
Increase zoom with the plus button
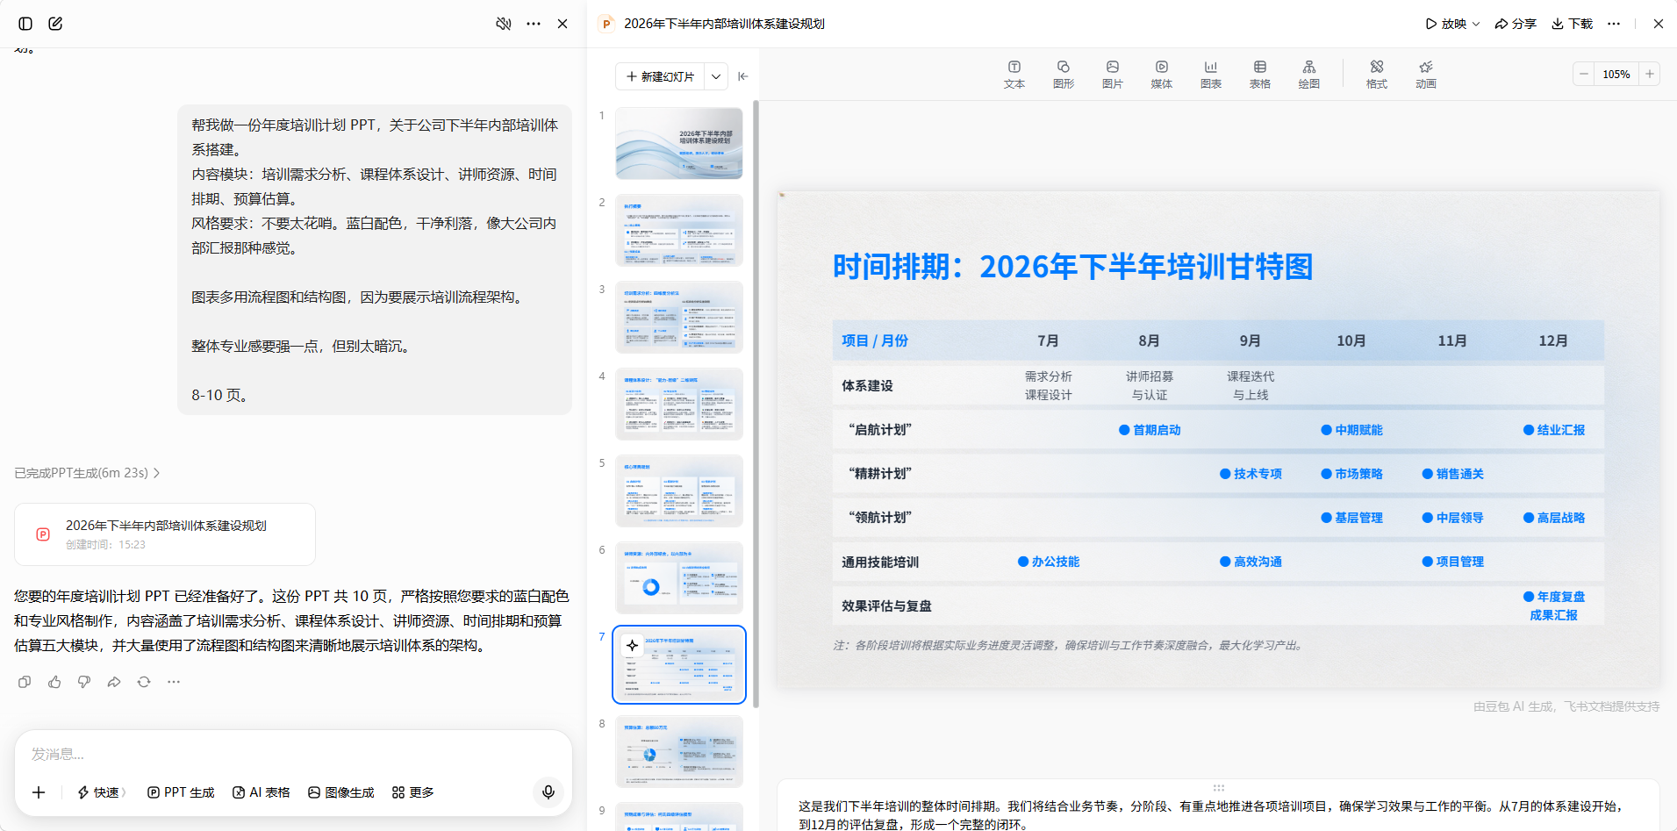click(x=1650, y=75)
